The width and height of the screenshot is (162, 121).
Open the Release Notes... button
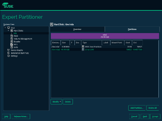pyautogui.click(x=21, y=116)
